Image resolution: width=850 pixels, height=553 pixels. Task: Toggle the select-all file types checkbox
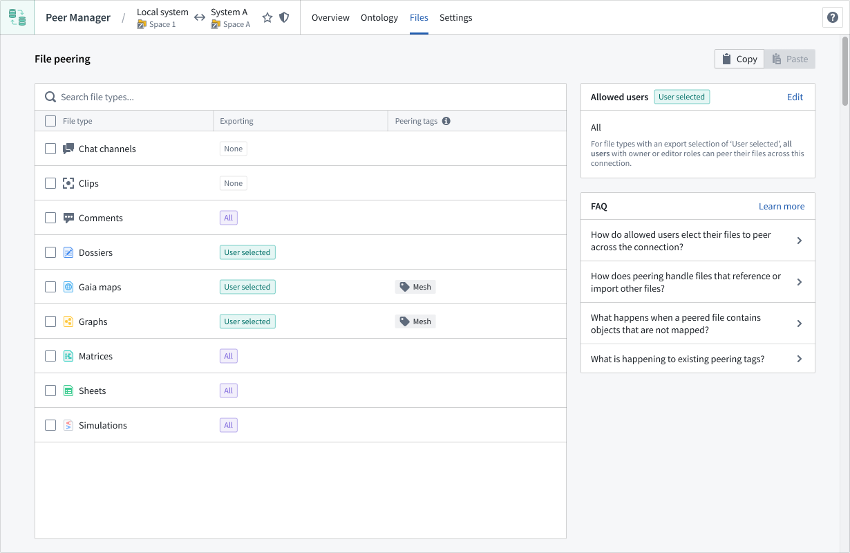click(x=50, y=121)
